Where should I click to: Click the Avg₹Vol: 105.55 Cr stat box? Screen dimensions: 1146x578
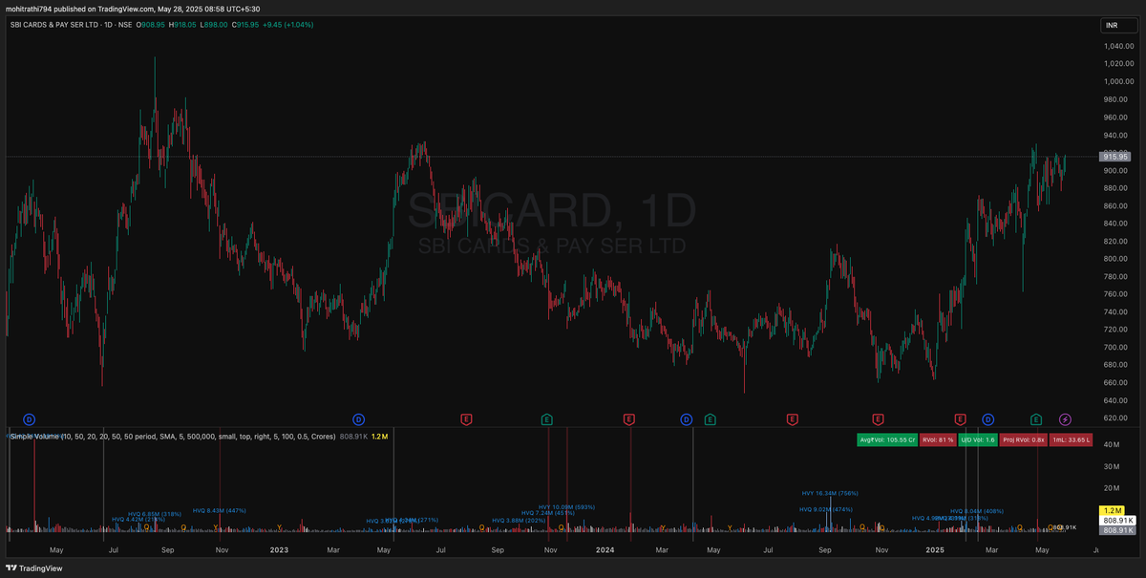coord(887,439)
